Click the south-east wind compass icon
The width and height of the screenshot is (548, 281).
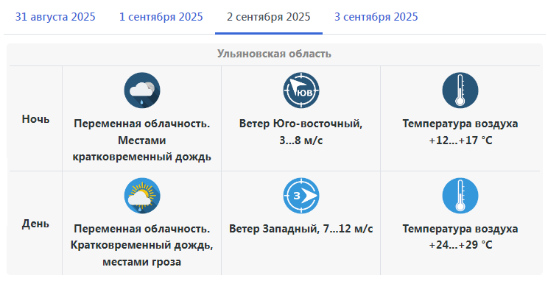click(x=301, y=90)
